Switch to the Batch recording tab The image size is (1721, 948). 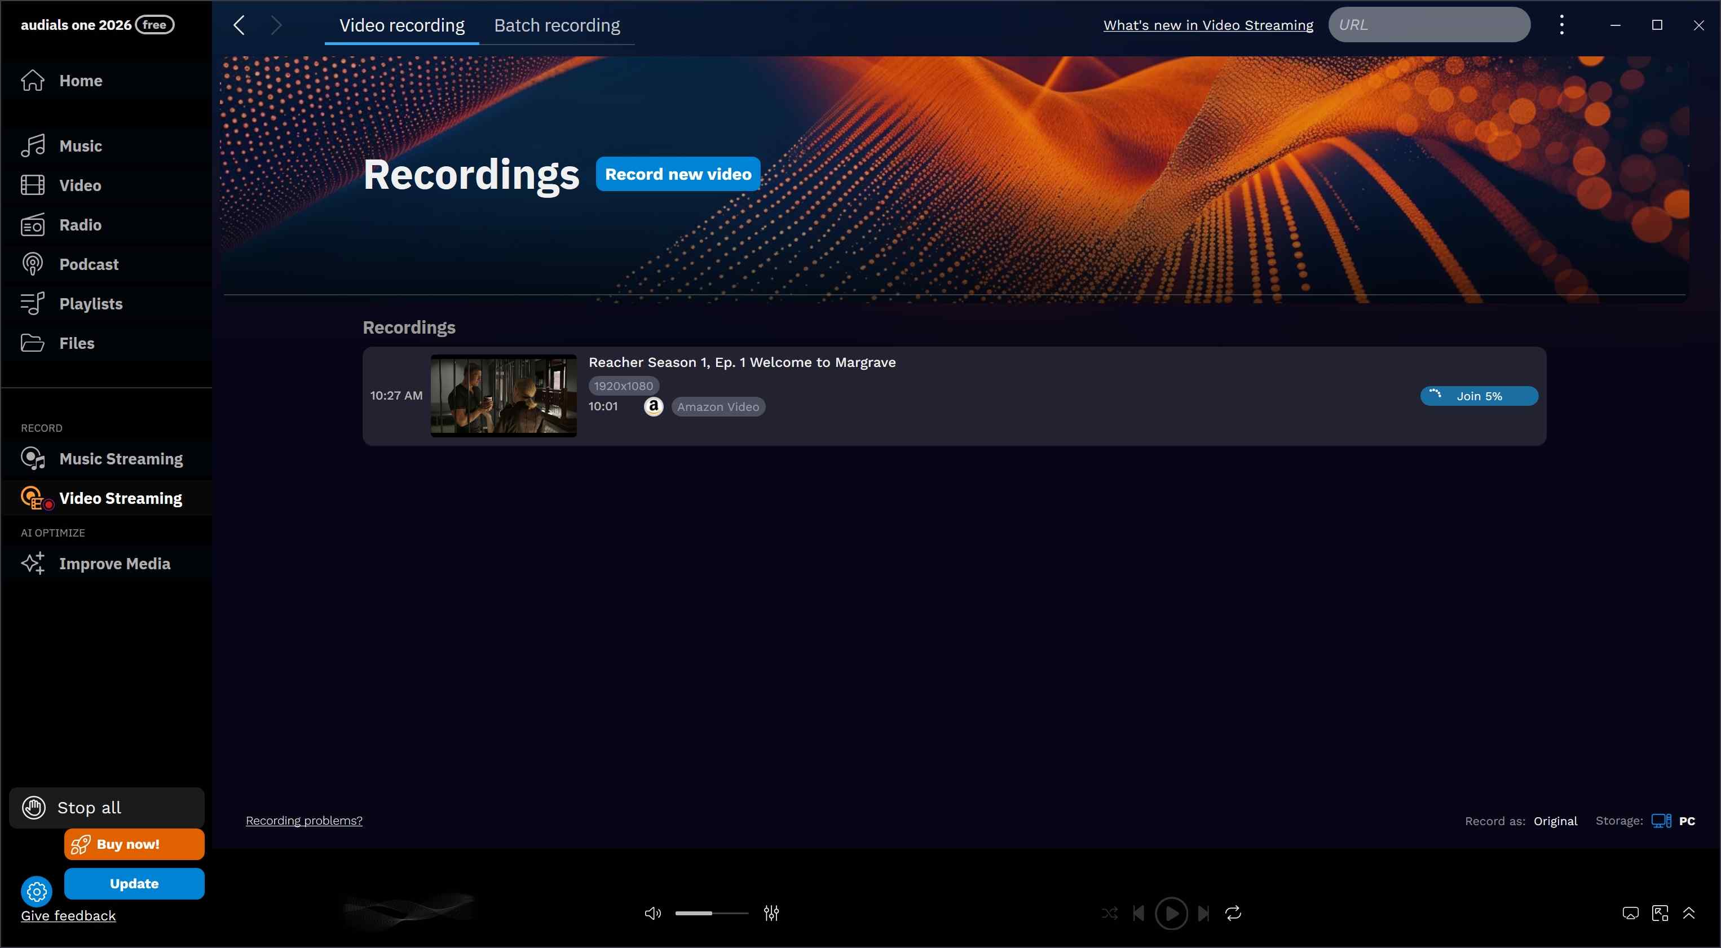click(557, 25)
